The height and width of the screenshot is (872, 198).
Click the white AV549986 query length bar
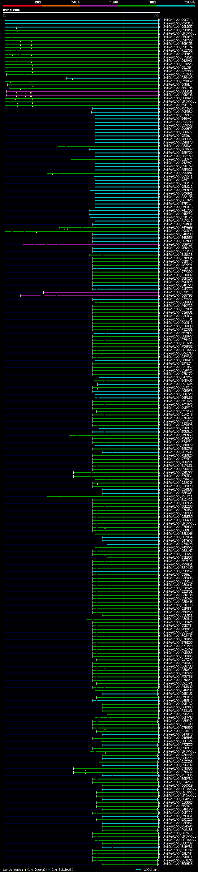[x=82, y=13]
